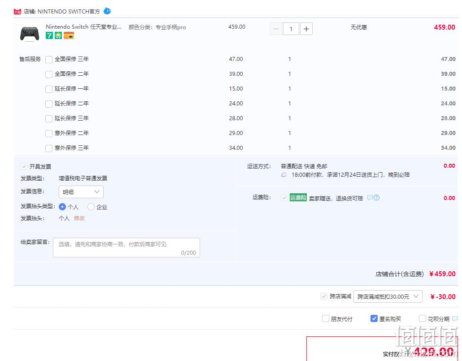Select 企业 invoice title type
Viewport: 462px width, 361px height.
91,207
